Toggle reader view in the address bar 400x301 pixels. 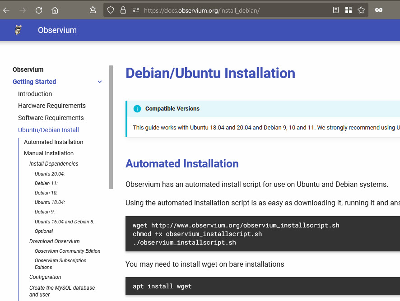[x=336, y=10]
